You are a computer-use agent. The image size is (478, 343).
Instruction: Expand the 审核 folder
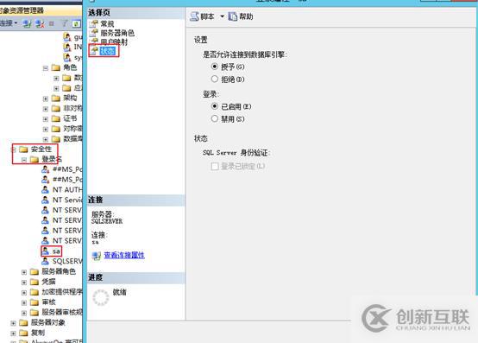(x=24, y=302)
